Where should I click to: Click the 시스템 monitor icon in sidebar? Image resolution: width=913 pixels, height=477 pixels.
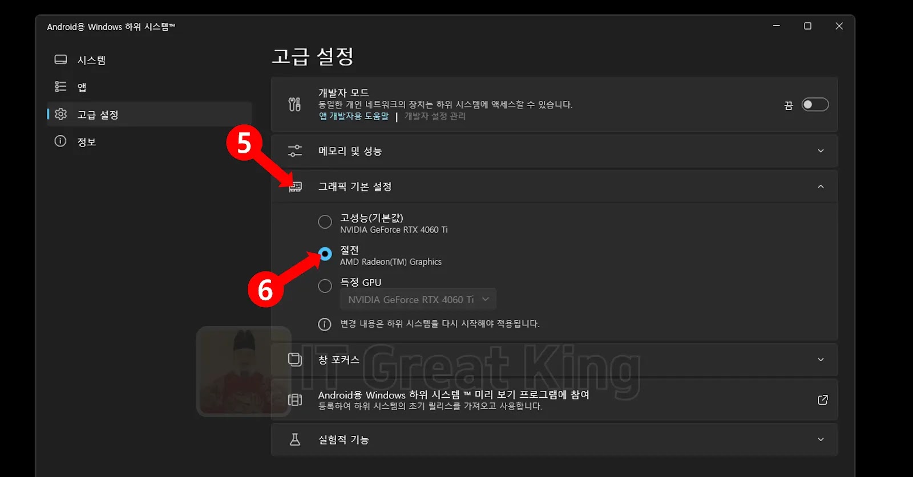click(60, 59)
